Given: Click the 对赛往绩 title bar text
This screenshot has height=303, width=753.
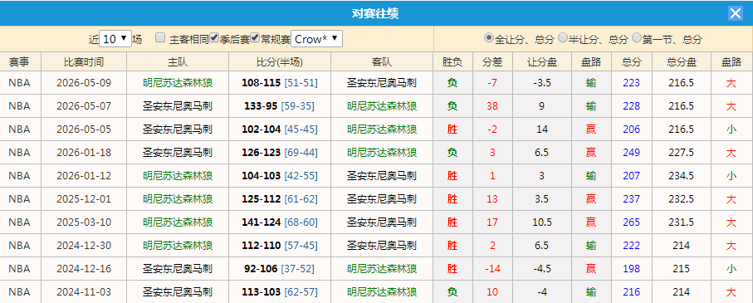Looking at the screenshot, I should click(375, 13).
